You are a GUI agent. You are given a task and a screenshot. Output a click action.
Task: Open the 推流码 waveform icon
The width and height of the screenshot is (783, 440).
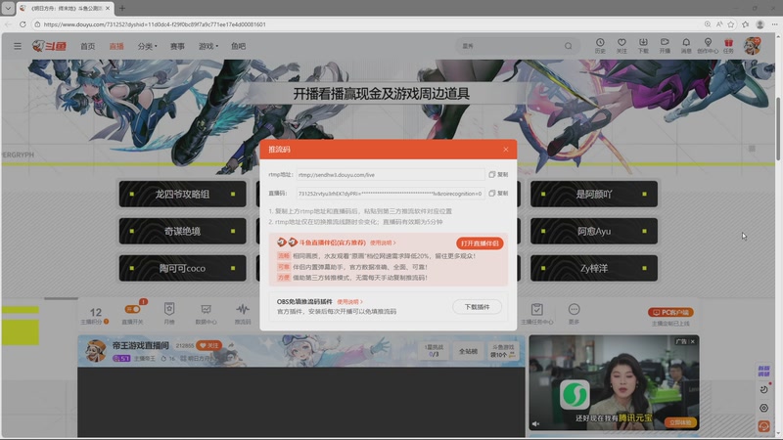click(x=243, y=314)
